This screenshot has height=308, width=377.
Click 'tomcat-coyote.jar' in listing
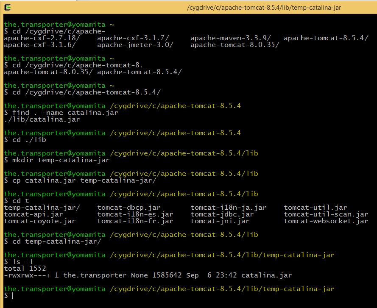tap(39, 221)
